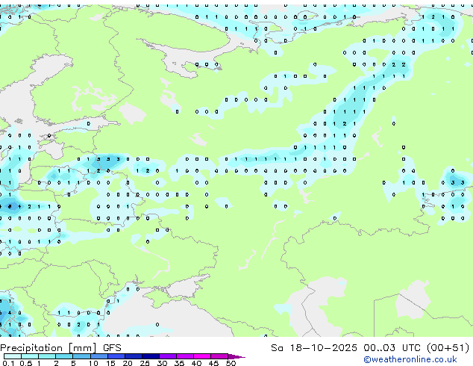Select the 5–10 mm legend color swatch
473x366 pixels.
(x=81, y=356)
